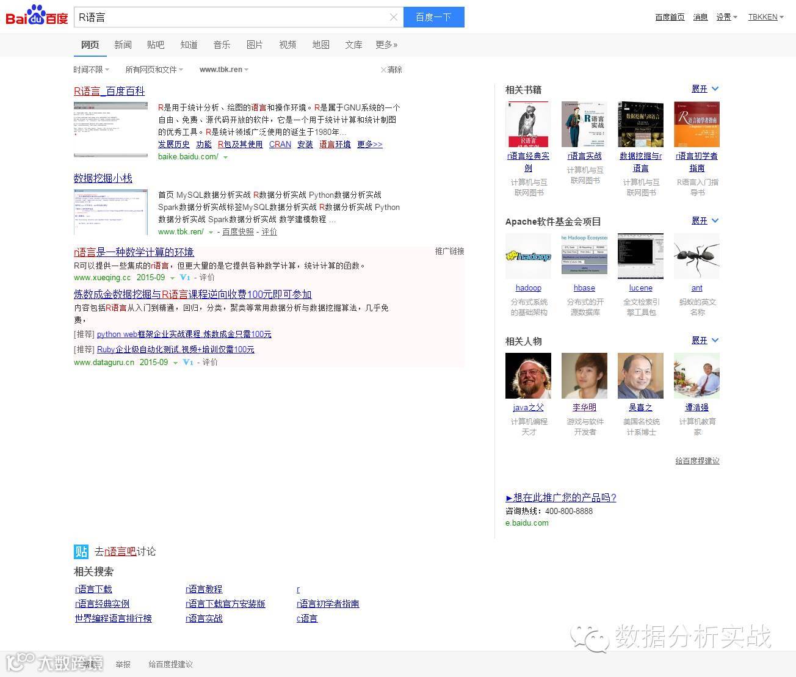Screen dimensions: 796x677
Task: Open the R语言_百度百科 result title
Action: [x=109, y=92]
